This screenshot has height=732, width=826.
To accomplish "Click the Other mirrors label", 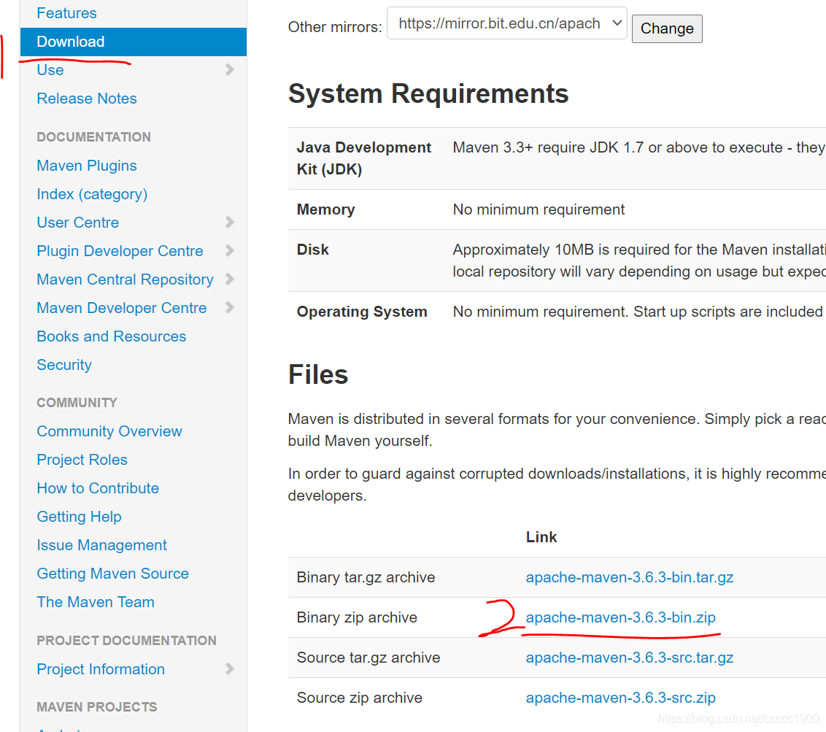I will pos(335,27).
